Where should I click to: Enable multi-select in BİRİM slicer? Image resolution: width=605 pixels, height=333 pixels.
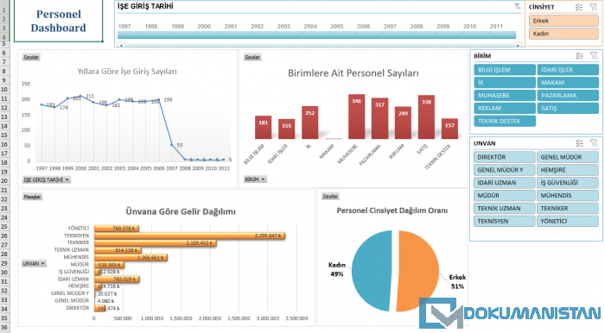tap(580, 56)
